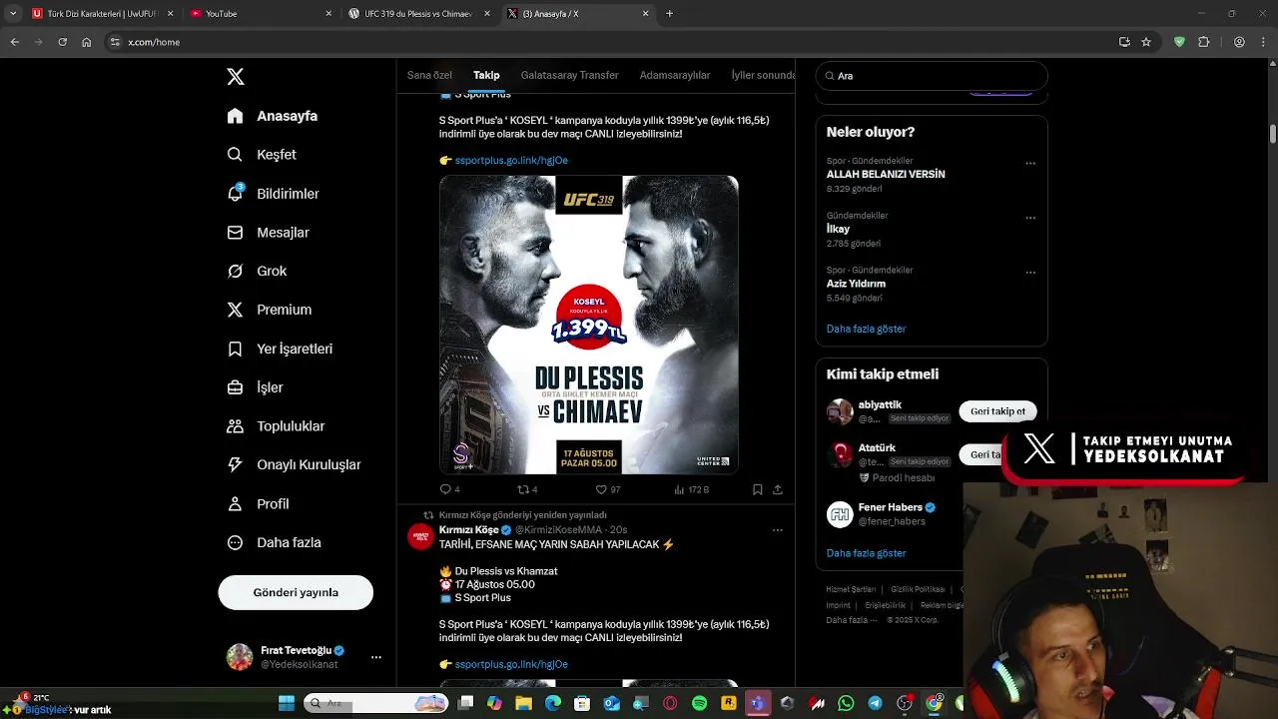Screen dimensions: 1278x719
Task: Open Mesajlar in the sidebar
Action: [268, 233]
